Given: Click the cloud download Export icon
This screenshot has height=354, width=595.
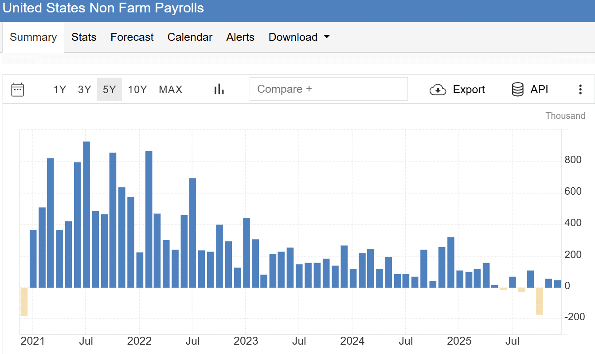Looking at the screenshot, I should point(438,90).
